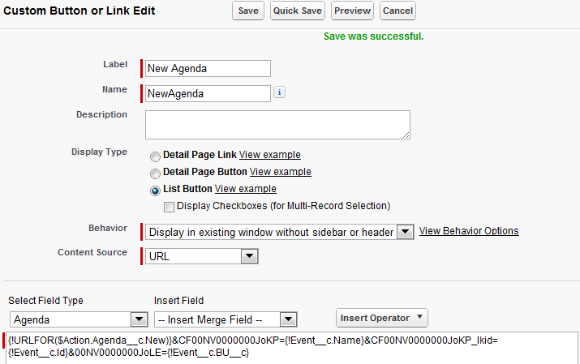Screen dimensions: 580x364
Task: Open the Insert Operator menu
Action: (382, 318)
